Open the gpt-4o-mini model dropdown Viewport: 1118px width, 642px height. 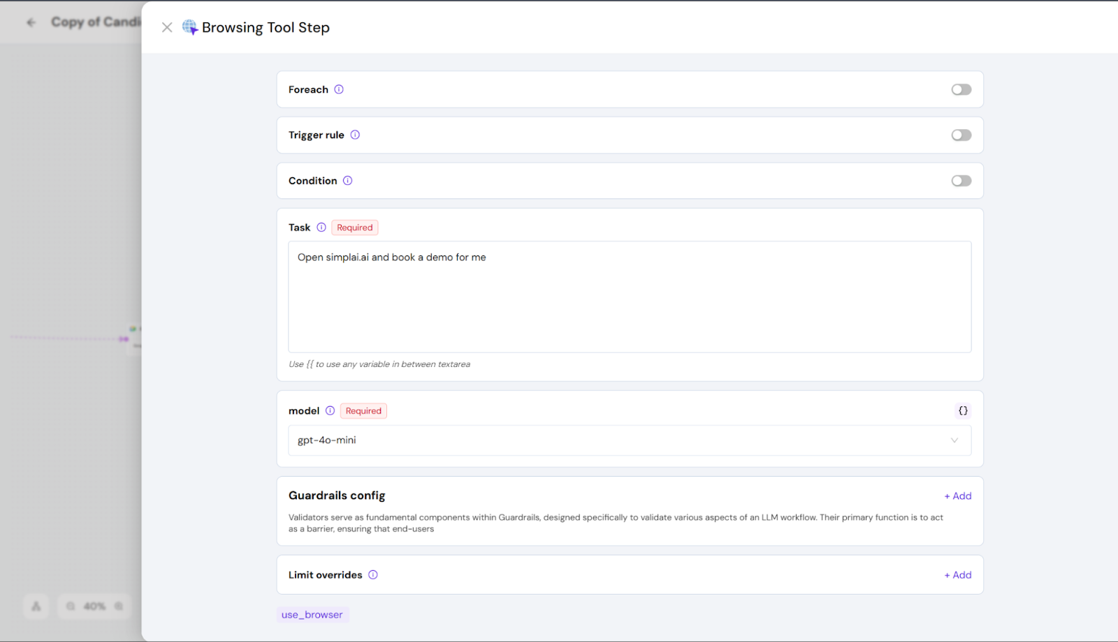pos(630,440)
